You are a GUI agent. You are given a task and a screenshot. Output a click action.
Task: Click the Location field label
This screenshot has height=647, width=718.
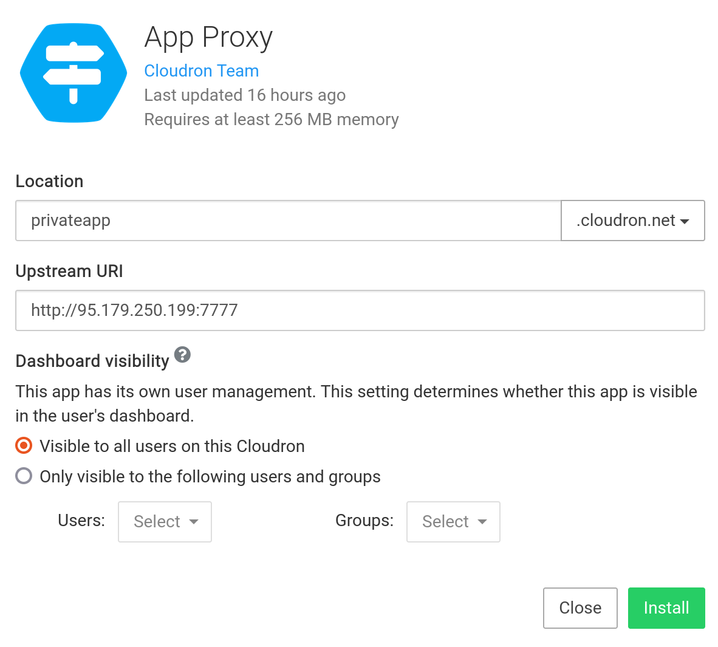[49, 182]
